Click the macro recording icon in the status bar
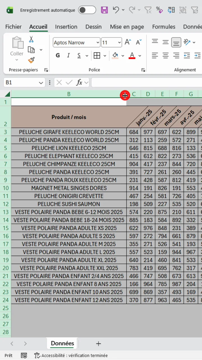 pos(24,355)
